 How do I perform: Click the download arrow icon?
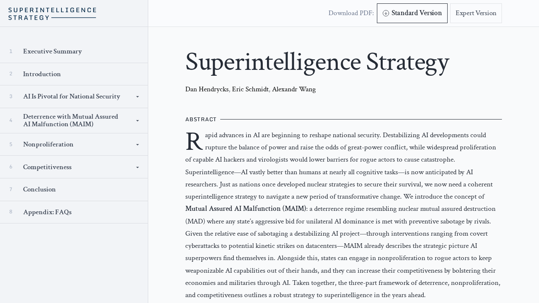tap(386, 13)
